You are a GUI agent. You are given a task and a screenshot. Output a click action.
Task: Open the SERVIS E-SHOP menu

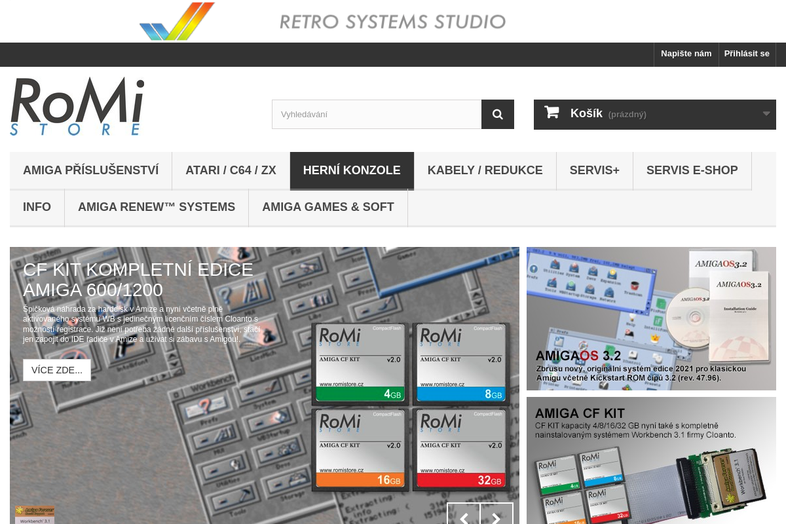tap(692, 170)
